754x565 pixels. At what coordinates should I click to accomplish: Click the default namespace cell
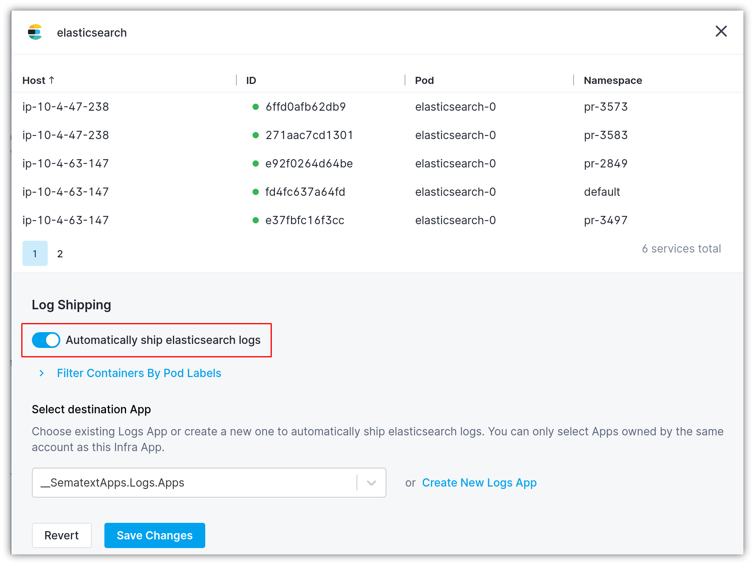tap(602, 192)
